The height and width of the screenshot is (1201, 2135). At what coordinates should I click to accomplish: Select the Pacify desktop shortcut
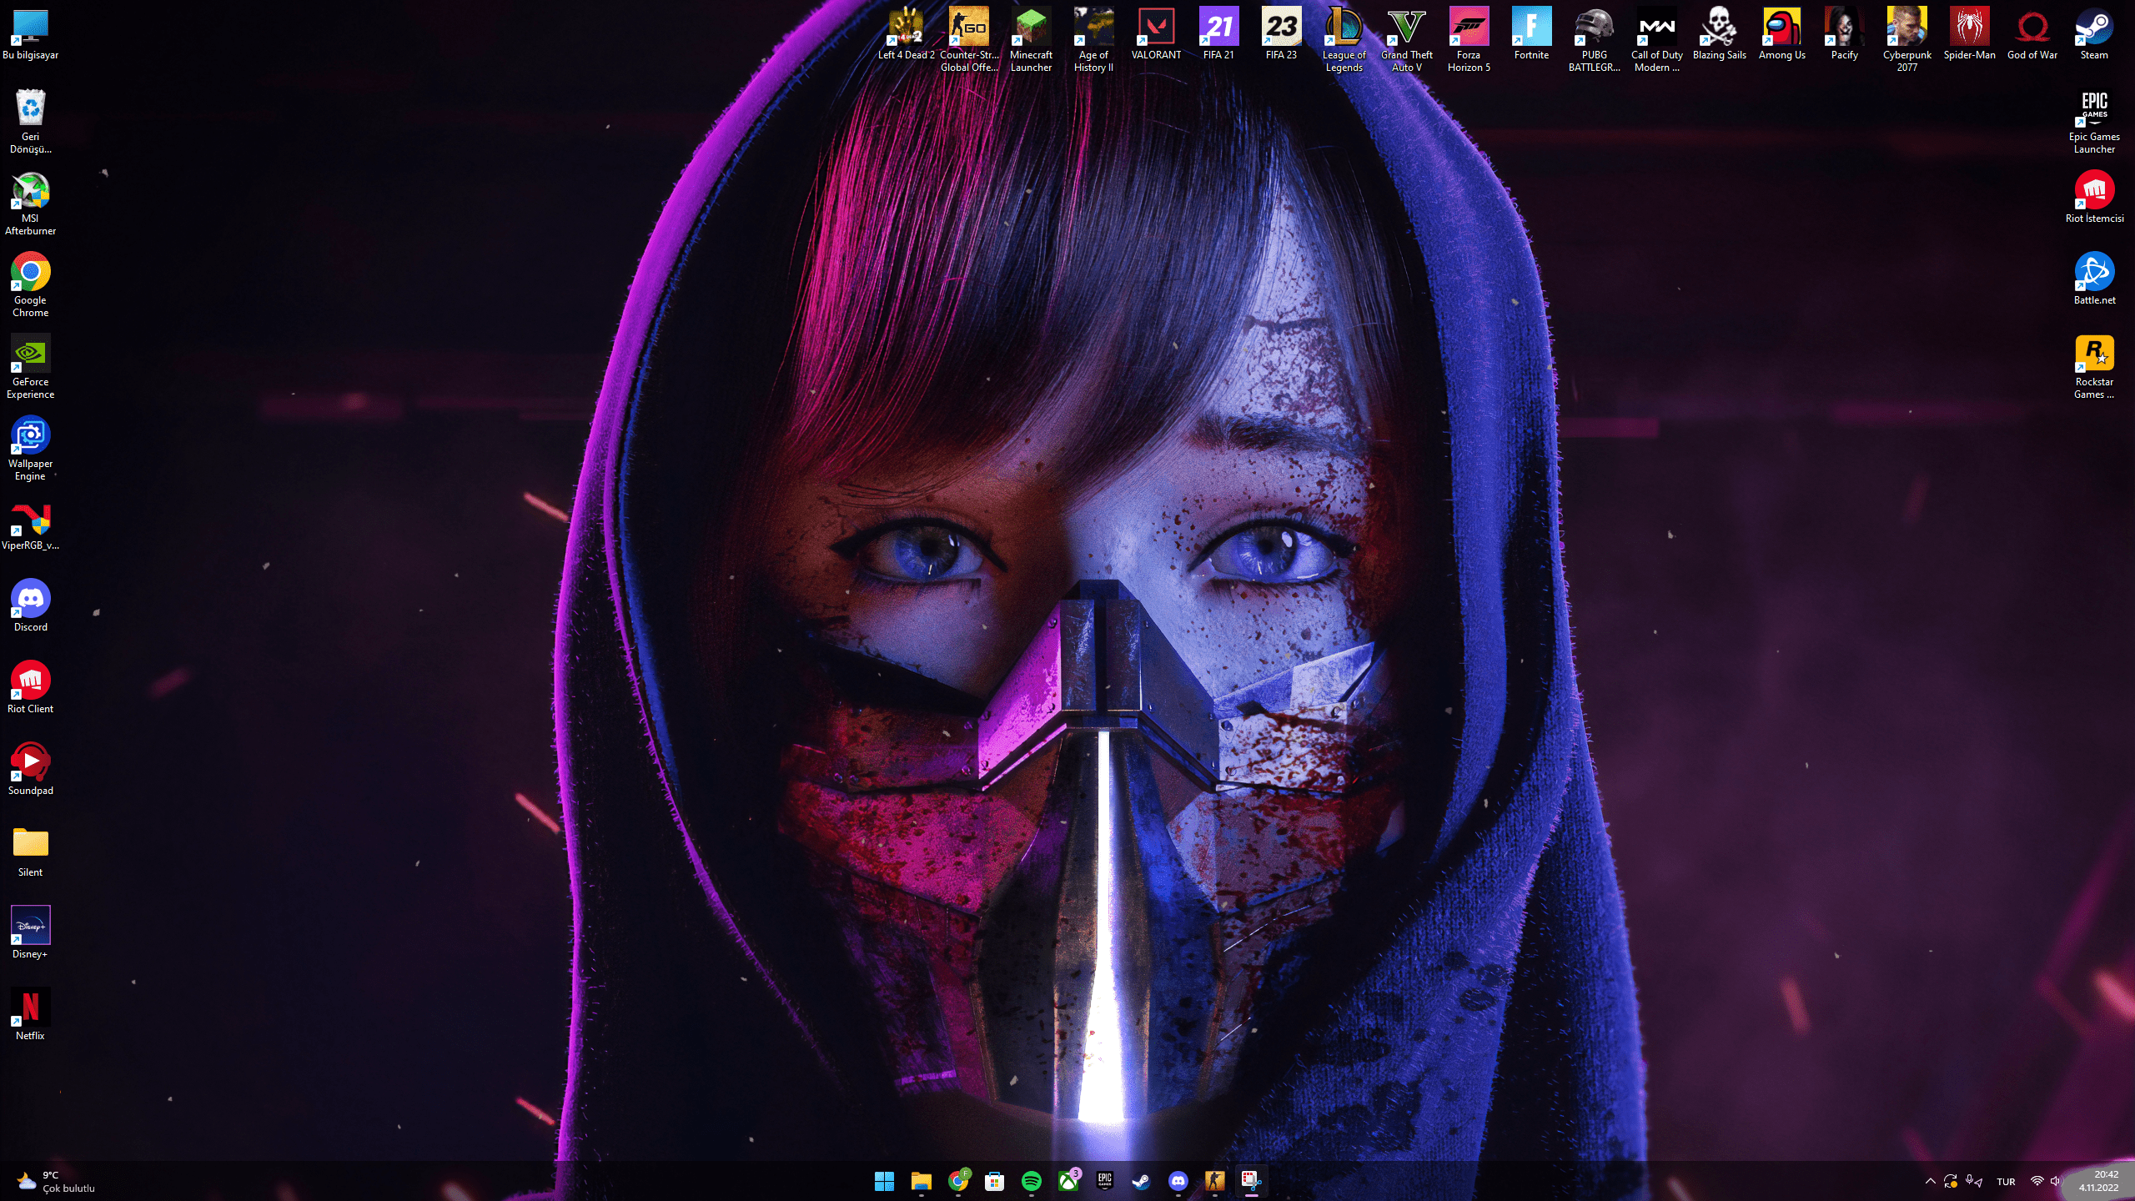coord(1844,35)
